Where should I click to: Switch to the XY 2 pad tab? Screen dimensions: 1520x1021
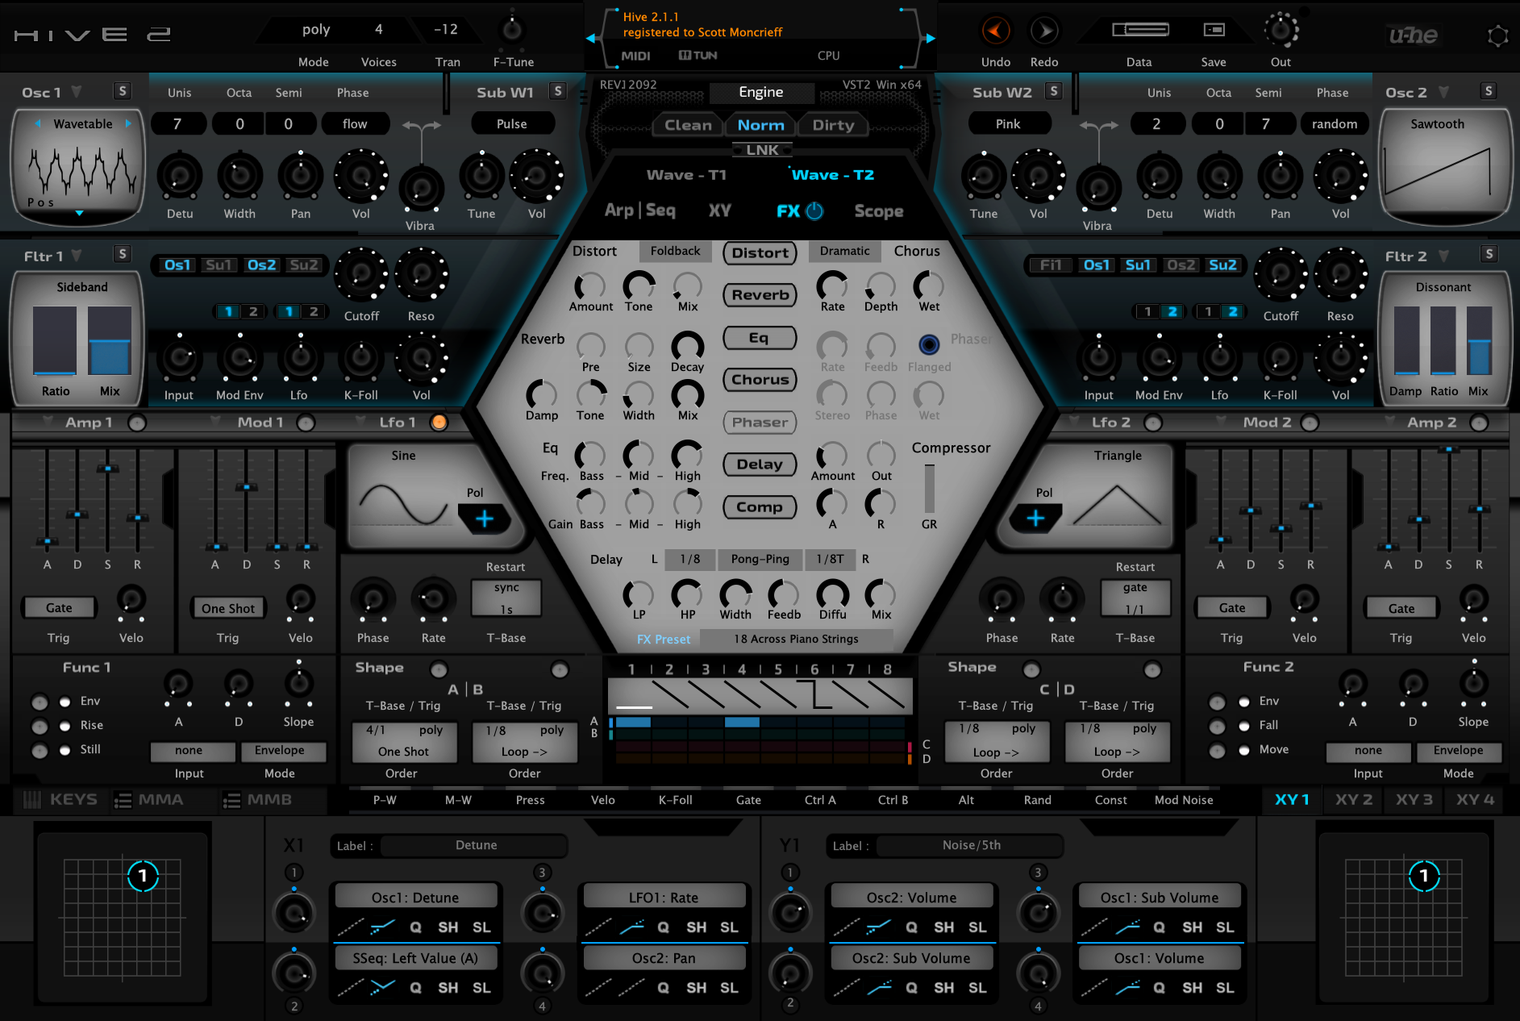click(x=1354, y=799)
